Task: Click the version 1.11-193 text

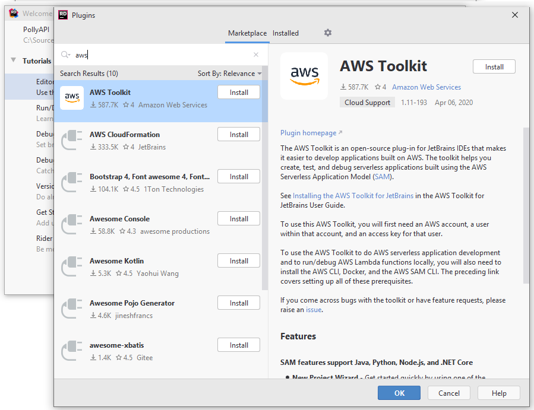Action: click(x=414, y=103)
